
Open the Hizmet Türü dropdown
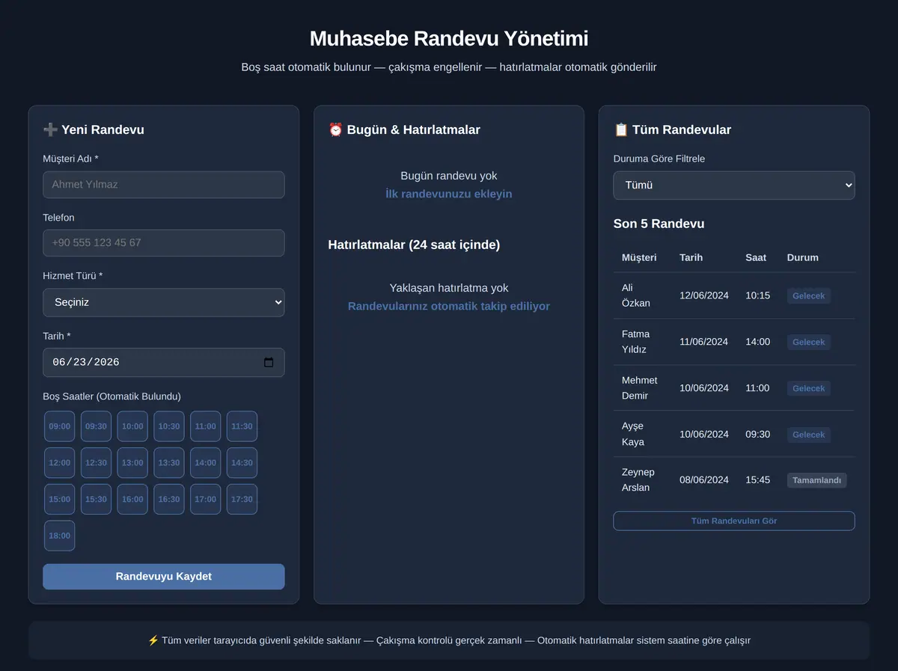coord(163,302)
